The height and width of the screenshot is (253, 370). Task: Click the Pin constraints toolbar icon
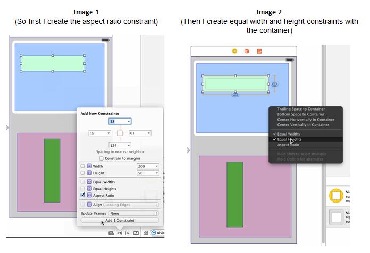point(120,233)
